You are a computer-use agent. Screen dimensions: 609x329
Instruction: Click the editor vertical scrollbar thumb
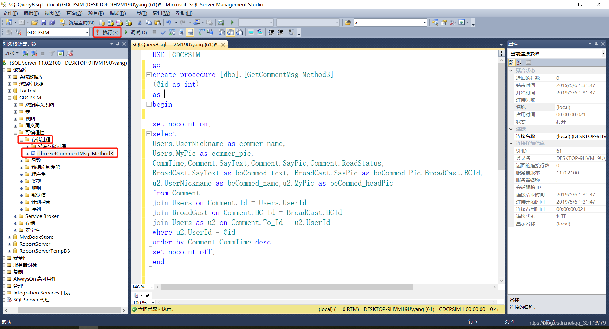click(501, 117)
